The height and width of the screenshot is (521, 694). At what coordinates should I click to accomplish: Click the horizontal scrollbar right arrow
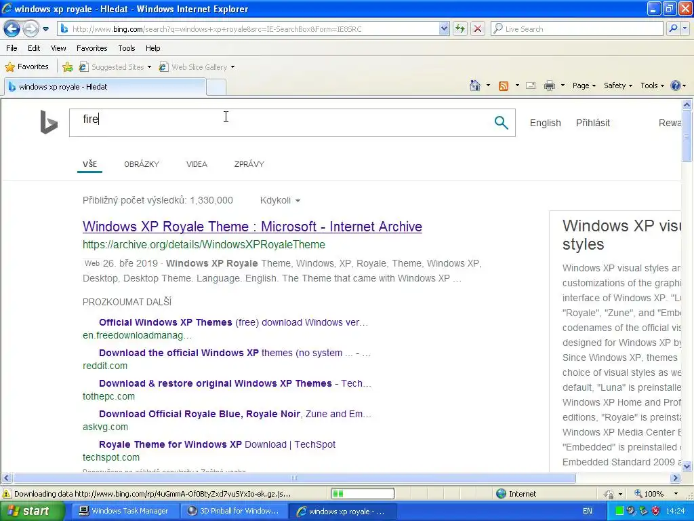point(676,478)
